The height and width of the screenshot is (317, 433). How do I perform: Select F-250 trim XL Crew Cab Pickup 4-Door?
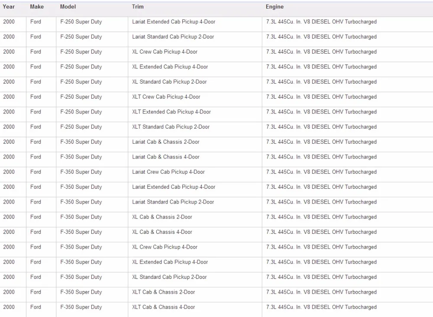(165, 52)
